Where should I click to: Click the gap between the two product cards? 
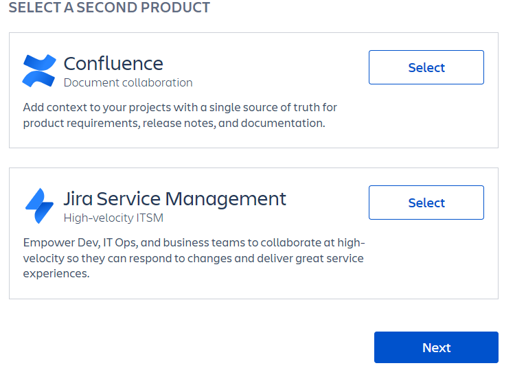pos(253,158)
